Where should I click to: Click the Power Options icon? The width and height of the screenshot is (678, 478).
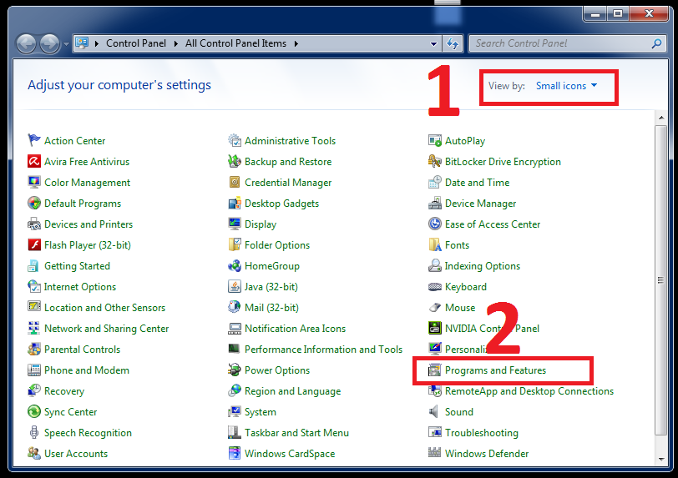235,370
